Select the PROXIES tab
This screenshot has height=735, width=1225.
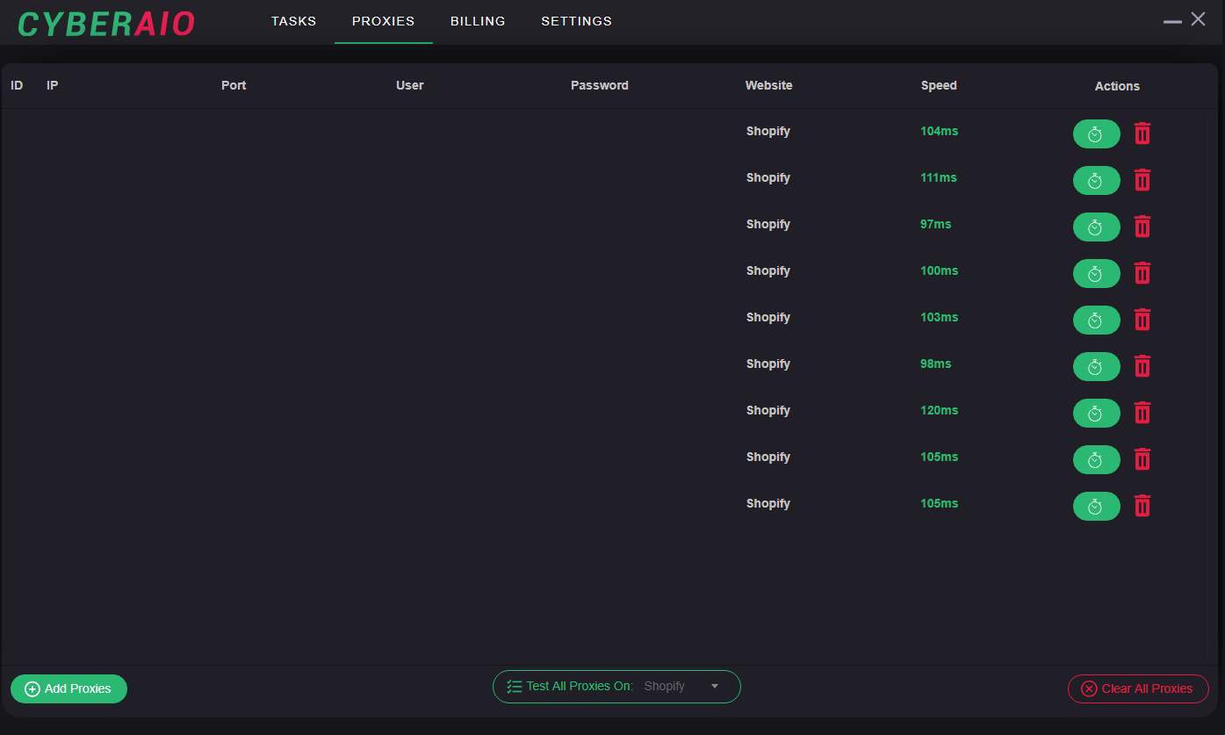click(383, 21)
